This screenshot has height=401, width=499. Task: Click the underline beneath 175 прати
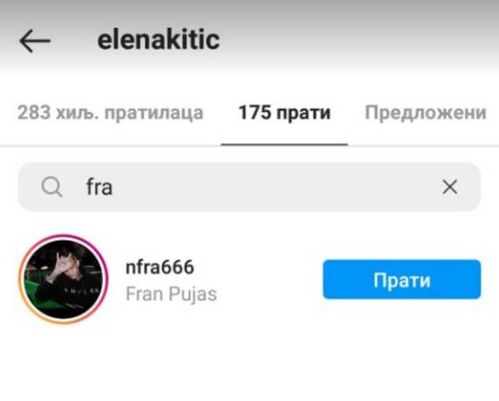(x=285, y=144)
